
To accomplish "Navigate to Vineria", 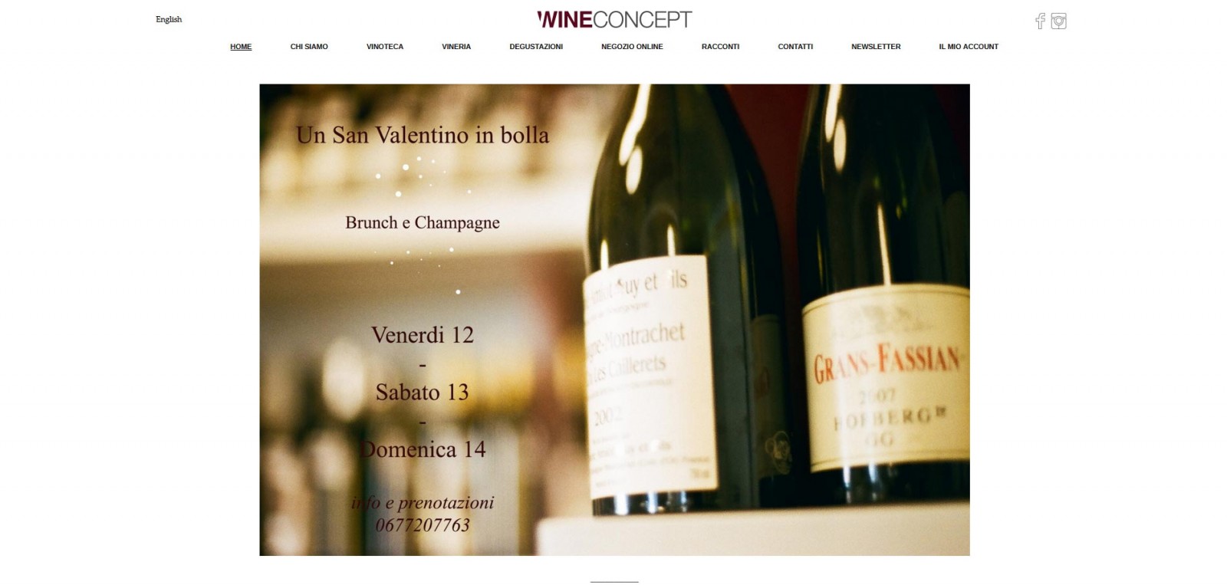I will [456, 47].
